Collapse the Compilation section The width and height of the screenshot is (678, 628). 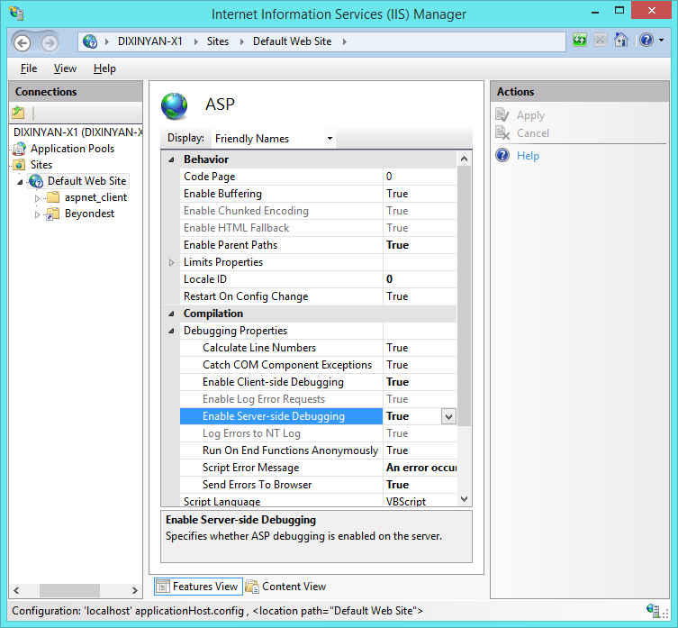coord(171,314)
